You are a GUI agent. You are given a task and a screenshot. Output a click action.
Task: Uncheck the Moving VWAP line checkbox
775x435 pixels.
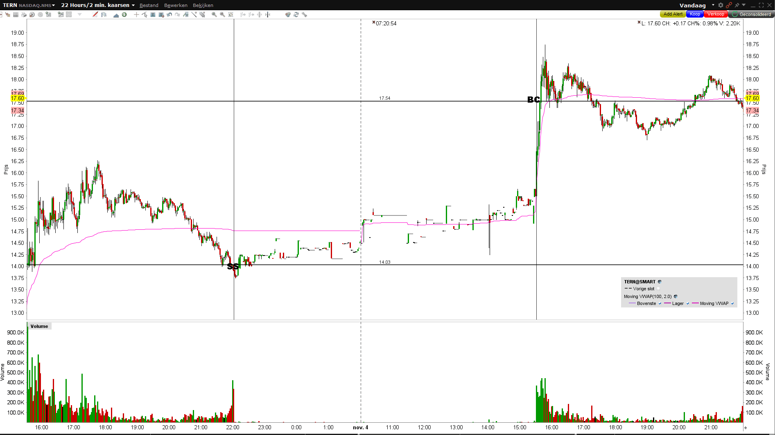pos(732,303)
